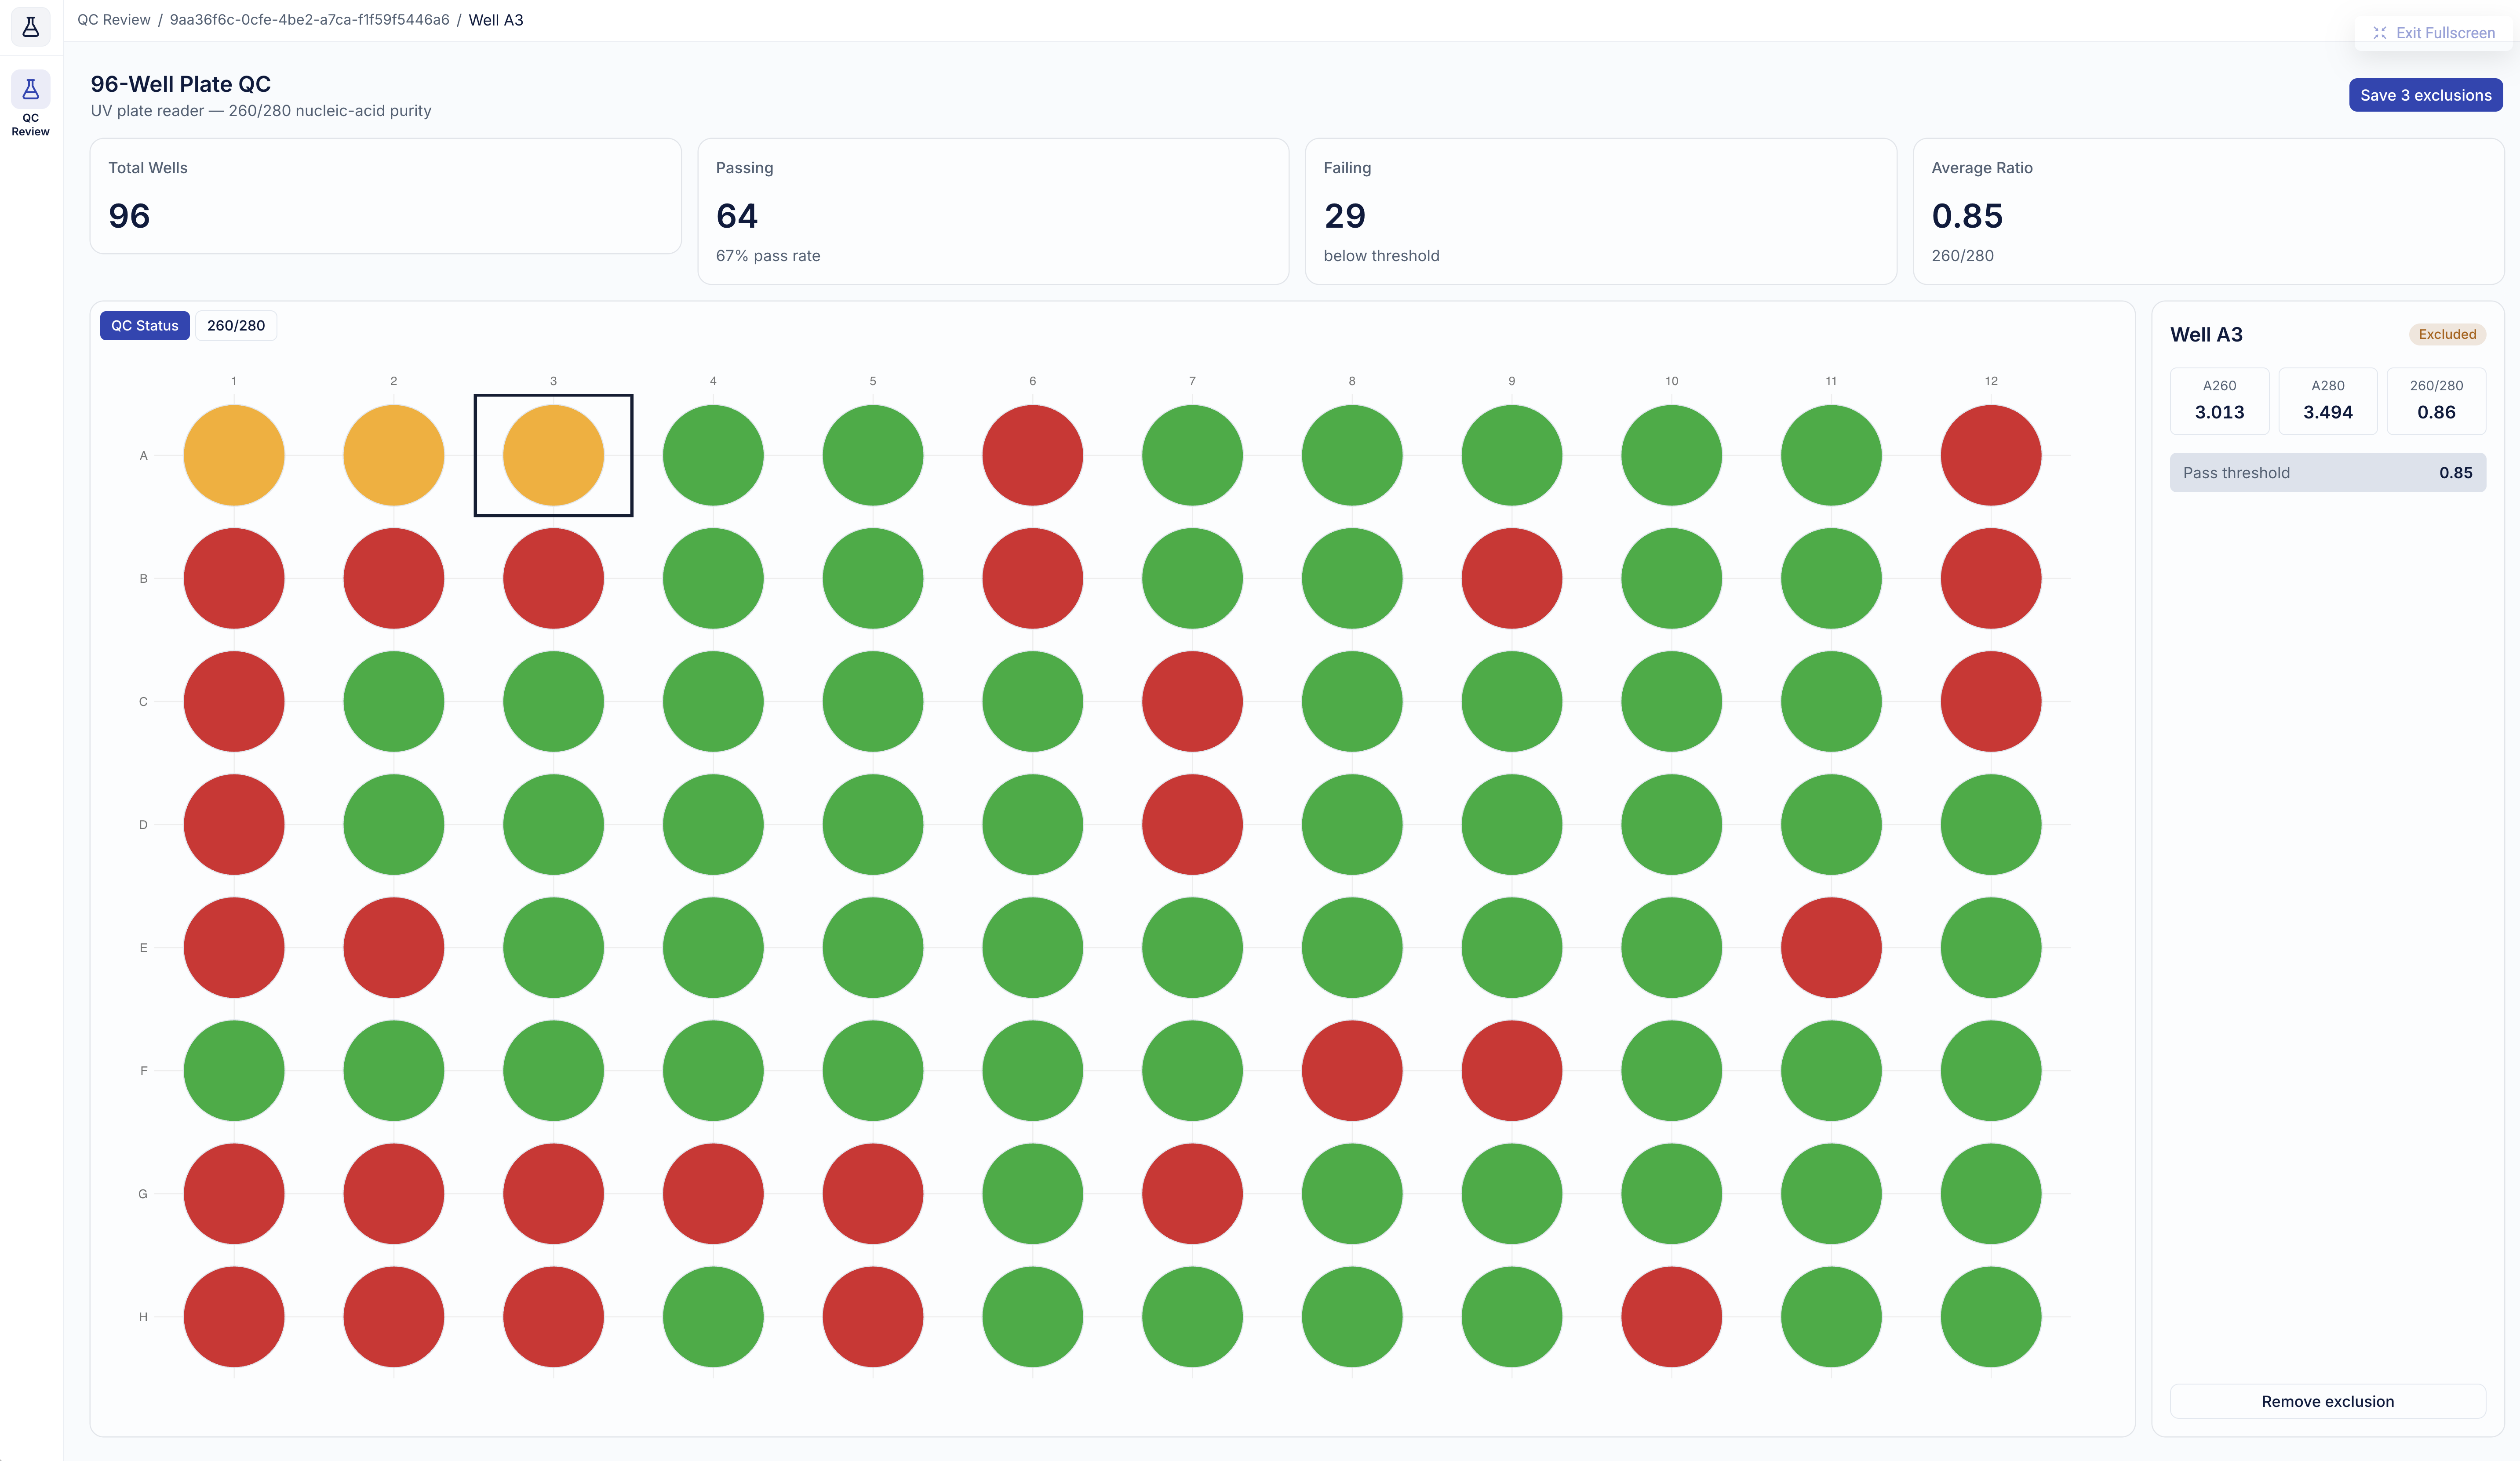Image resolution: width=2520 pixels, height=1461 pixels.
Task: Select failing well A6
Action: [x=1033, y=455]
